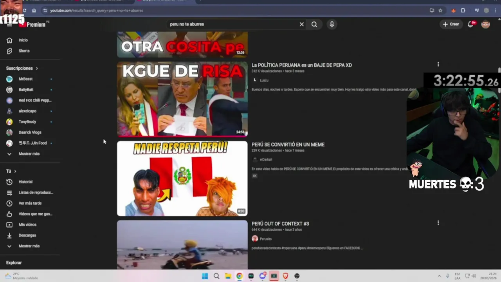Open the Luscu channel link
Screen dimensions: 501x282
point(264,80)
